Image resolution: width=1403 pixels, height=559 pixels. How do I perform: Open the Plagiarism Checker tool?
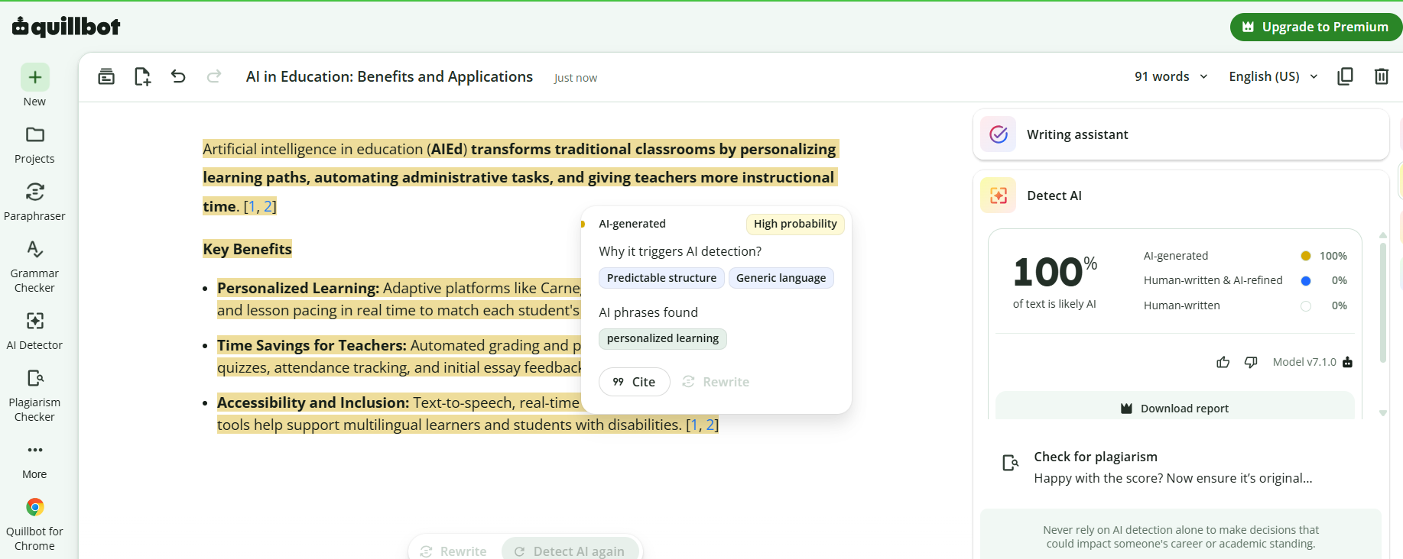point(34,395)
